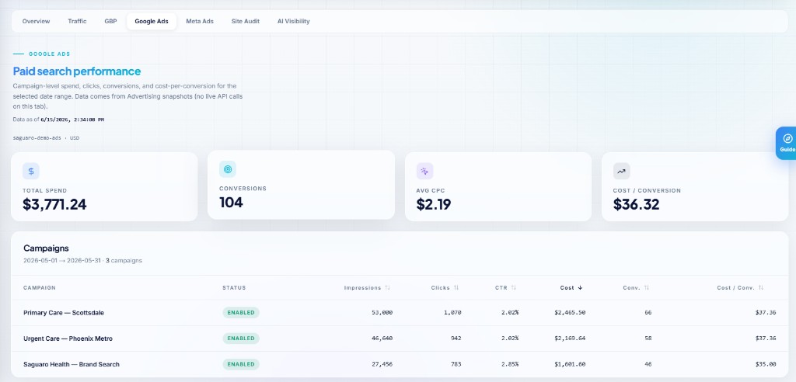
Task: Click the cursor click icon on Avg CPC card
Action: tap(424, 171)
